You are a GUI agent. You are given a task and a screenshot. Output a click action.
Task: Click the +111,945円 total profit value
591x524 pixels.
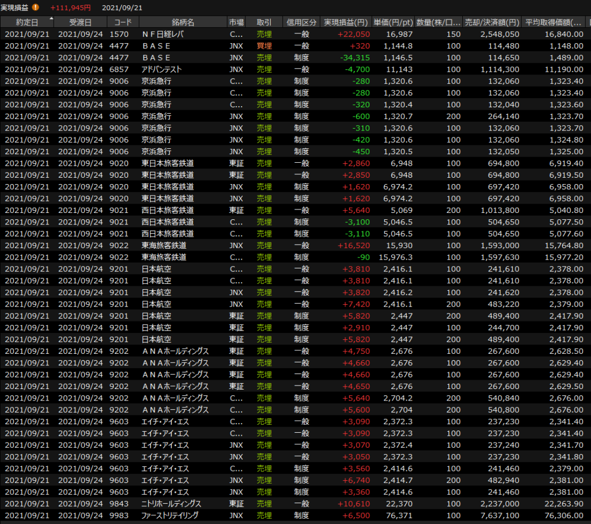click(x=71, y=8)
